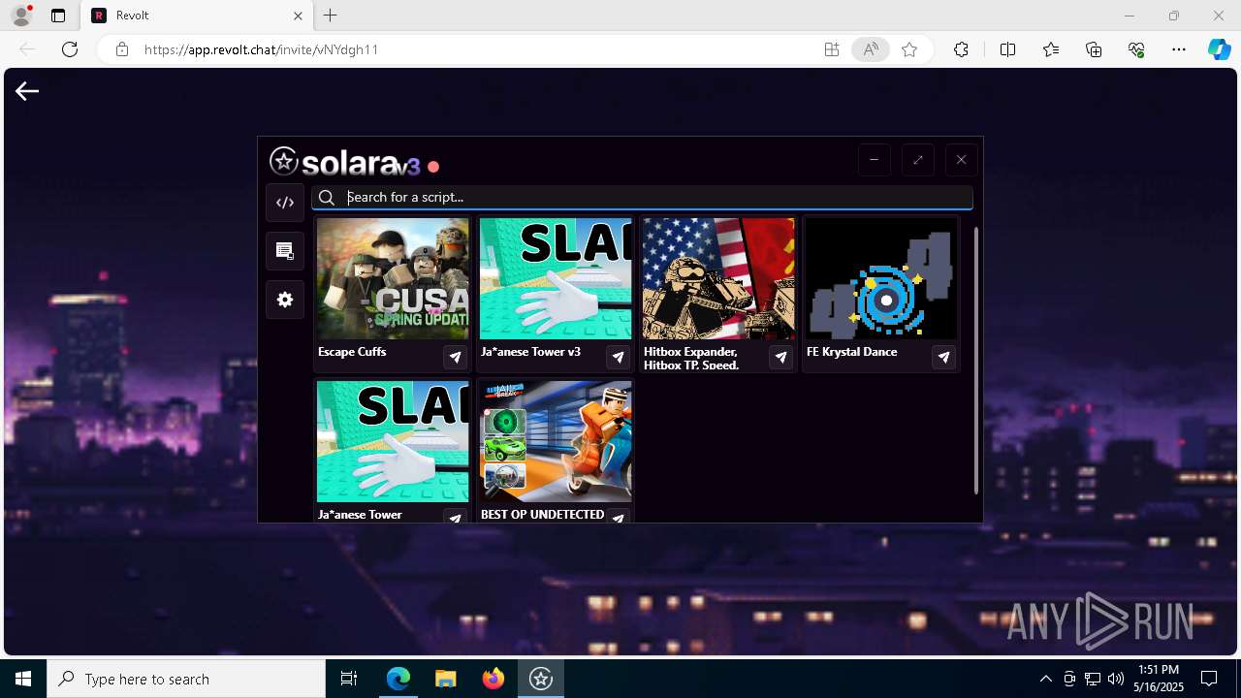Screen dimensions: 1241x698
Task: Open the Edge profile avatar
Action: tap(20, 16)
